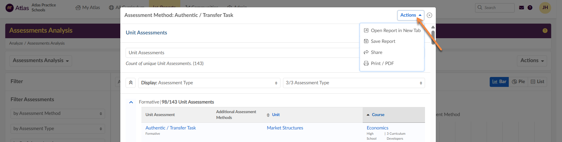
Task: Select Save Report menu option
Action: [x=383, y=41]
